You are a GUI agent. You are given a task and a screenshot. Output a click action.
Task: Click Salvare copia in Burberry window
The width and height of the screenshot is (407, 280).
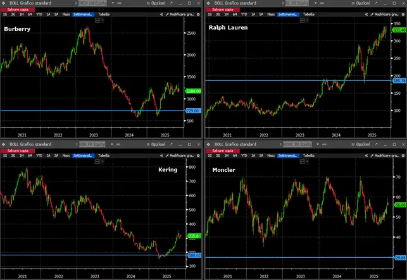[x=18, y=9]
